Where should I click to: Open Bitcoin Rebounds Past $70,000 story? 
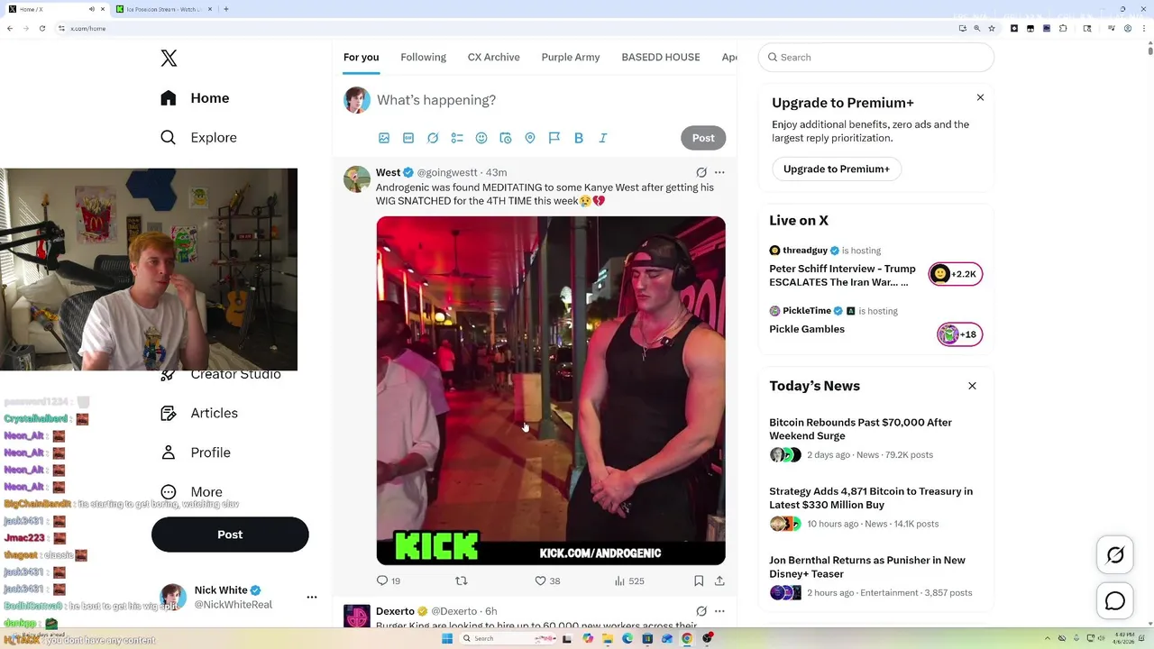[860, 429]
